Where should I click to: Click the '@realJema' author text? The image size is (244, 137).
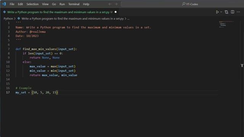click(37, 32)
